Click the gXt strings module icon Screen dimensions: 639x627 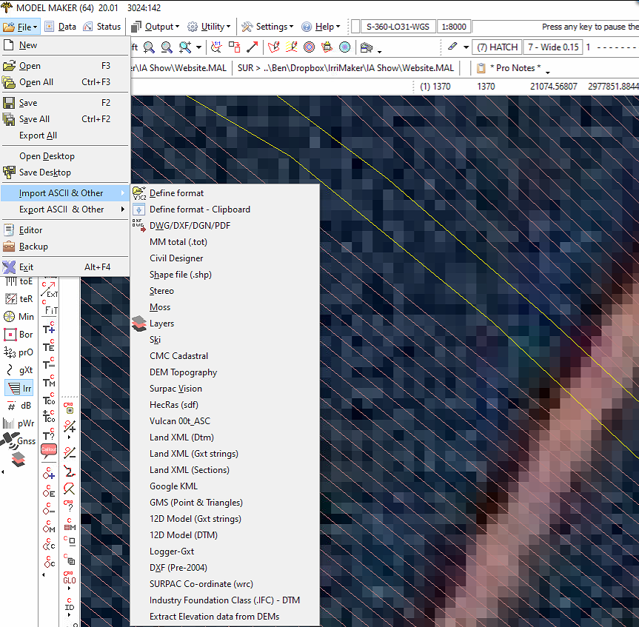click(x=19, y=370)
